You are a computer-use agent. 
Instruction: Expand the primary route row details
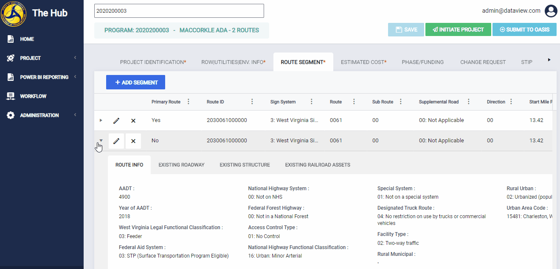(101, 120)
